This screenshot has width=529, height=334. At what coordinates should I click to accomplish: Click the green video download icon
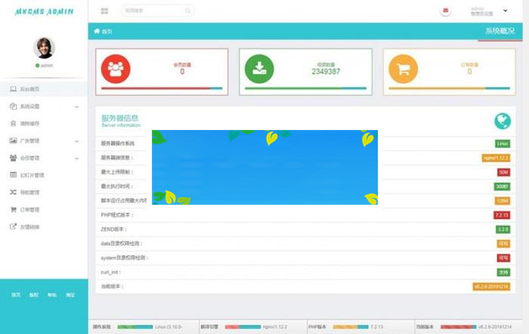tap(259, 70)
